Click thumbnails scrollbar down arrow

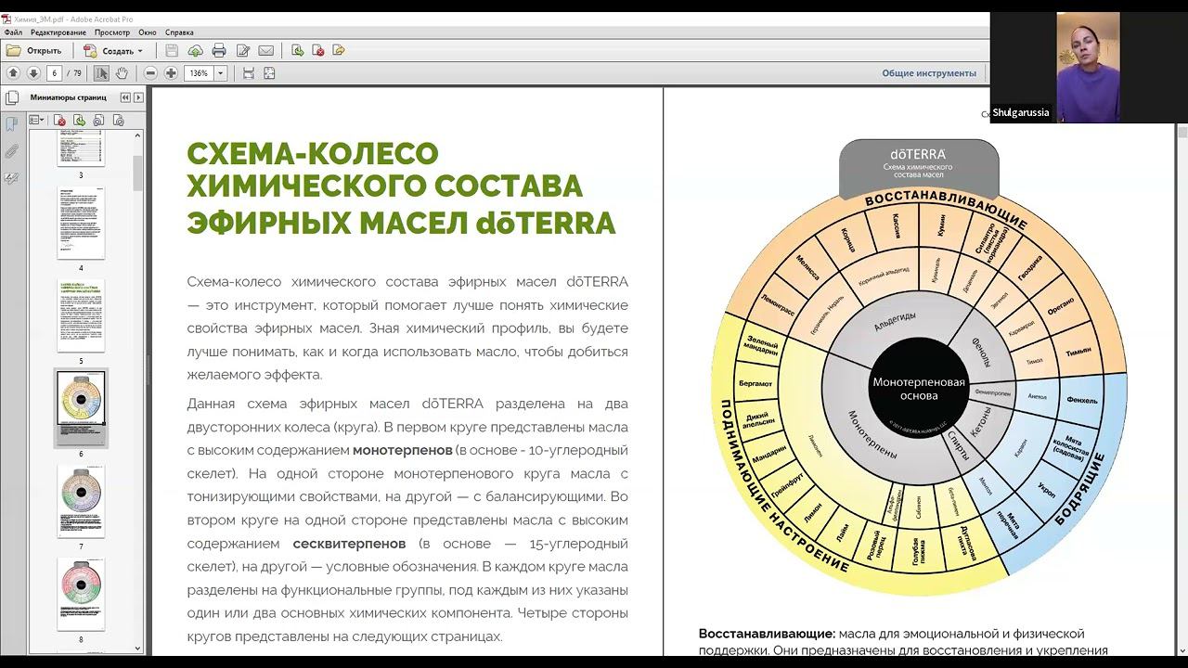click(138, 649)
